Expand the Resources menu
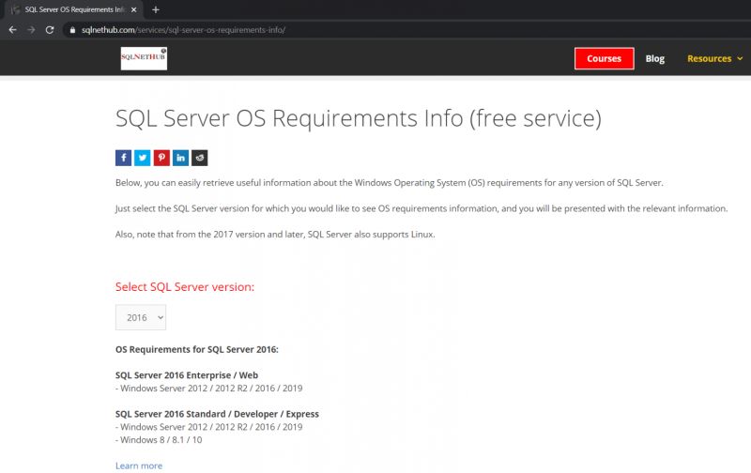This screenshot has width=751, height=473. (714, 58)
